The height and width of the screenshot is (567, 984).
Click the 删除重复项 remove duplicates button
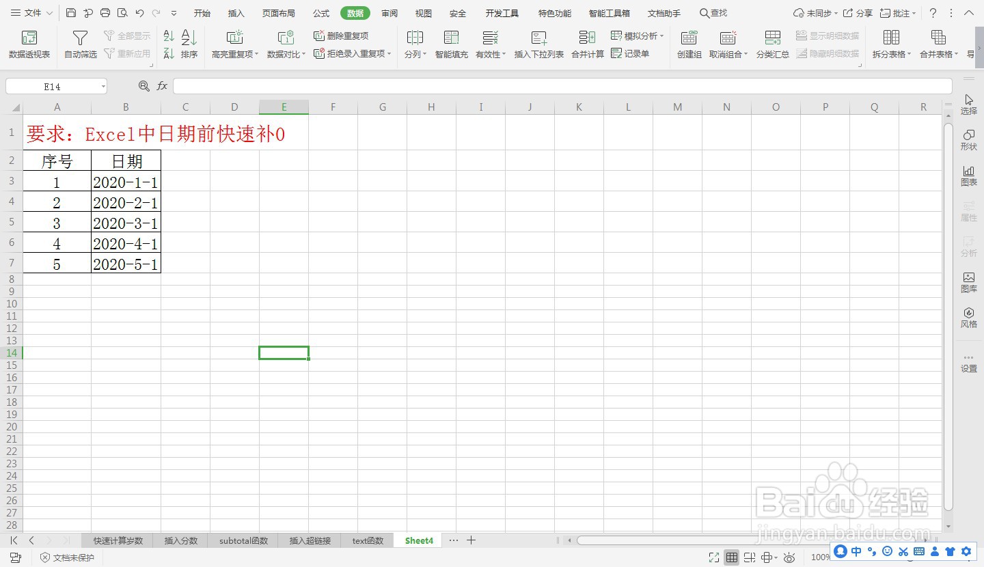pos(341,36)
